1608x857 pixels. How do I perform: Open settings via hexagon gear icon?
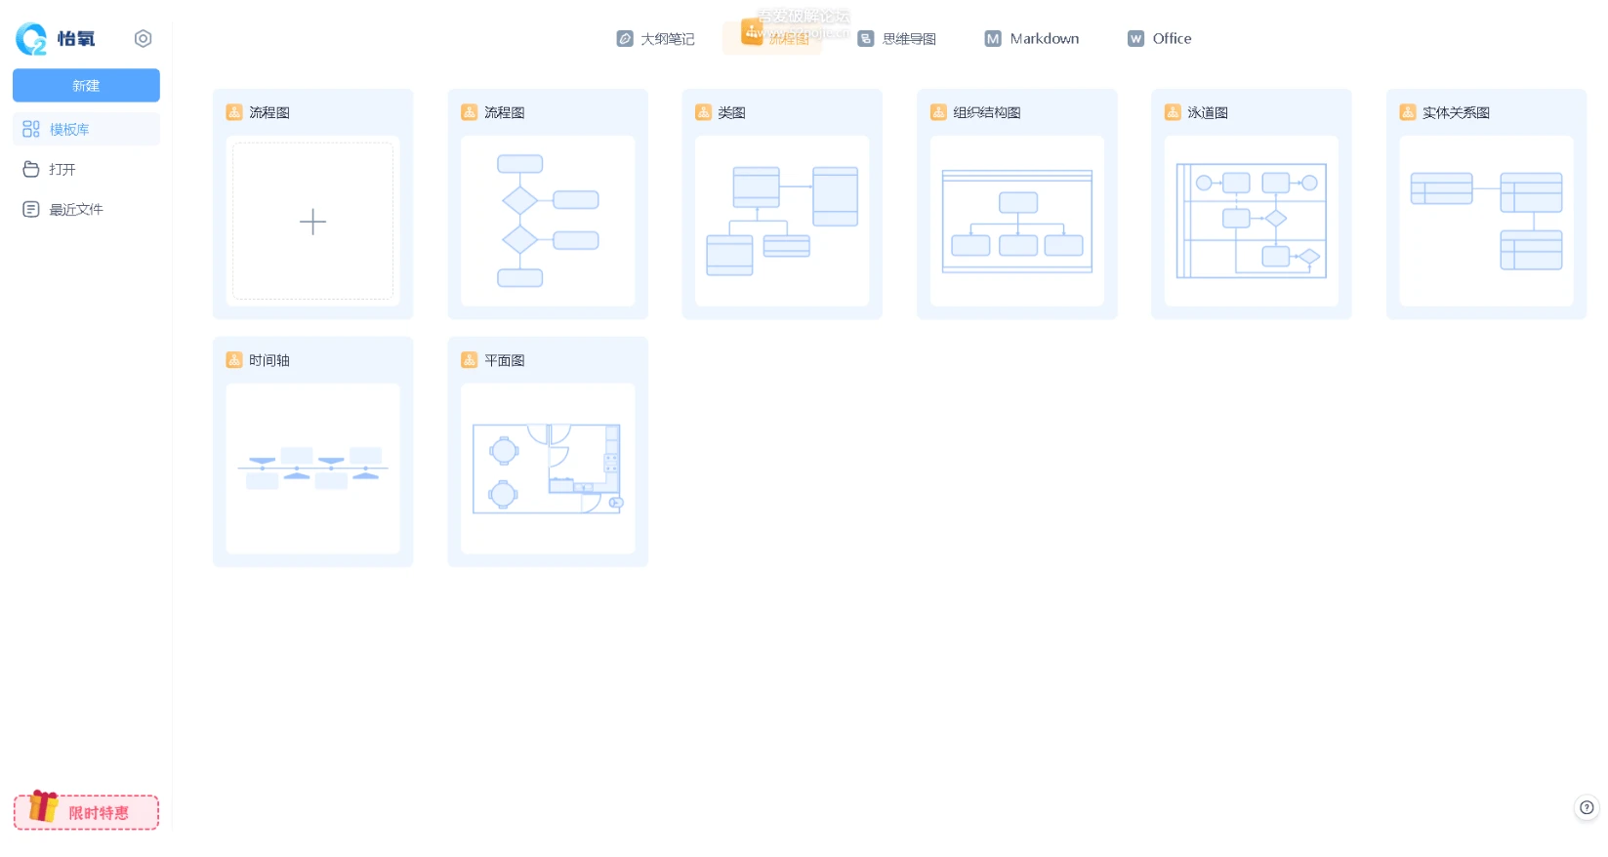[143, 38]
